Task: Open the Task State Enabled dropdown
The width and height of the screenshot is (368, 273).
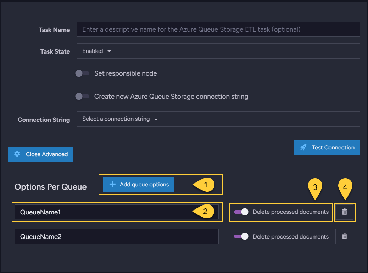Action: tap(218, 51)
